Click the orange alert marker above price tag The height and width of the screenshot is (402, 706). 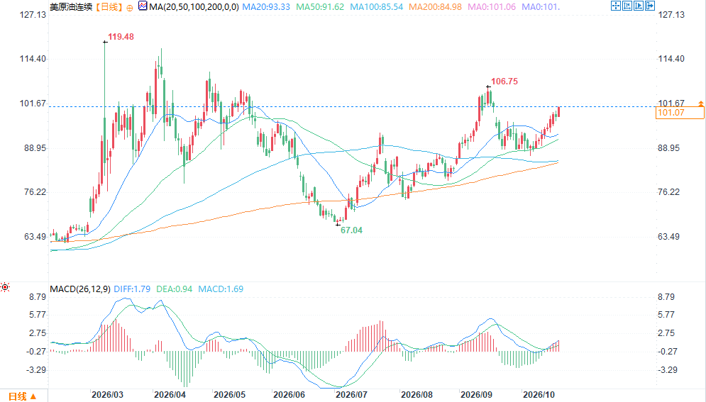coord(700,104)
